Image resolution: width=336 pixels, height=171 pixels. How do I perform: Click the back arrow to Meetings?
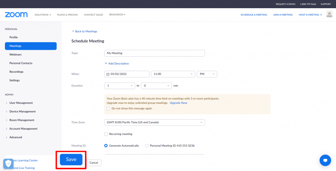[73, 31]
